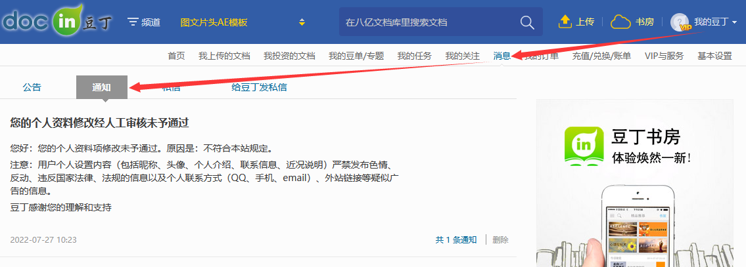Click the docin 豆丁 logo
The height and width of the screenshot is (267, 746).
click(x=57, y=22)
